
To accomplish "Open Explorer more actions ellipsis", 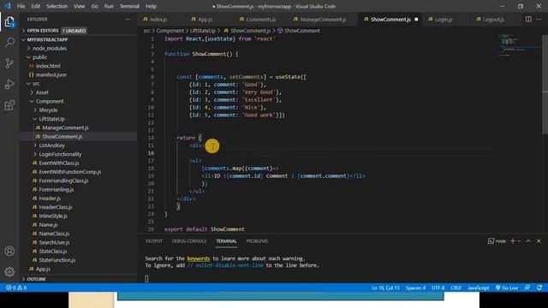I will pyautogui.click(x=128, y=20).
